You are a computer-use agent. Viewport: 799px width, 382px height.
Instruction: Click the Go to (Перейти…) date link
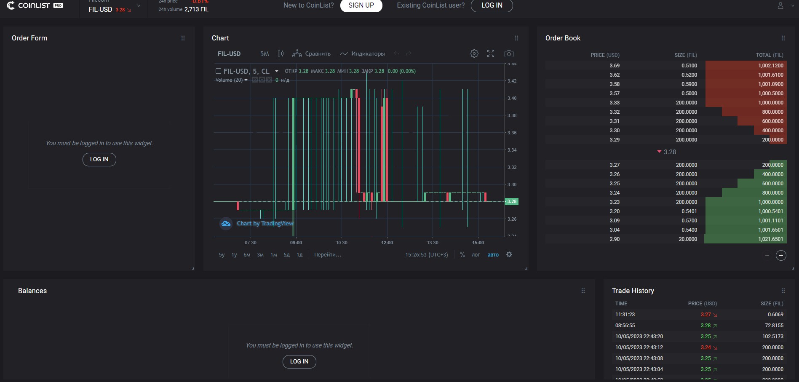pos(328,255)
